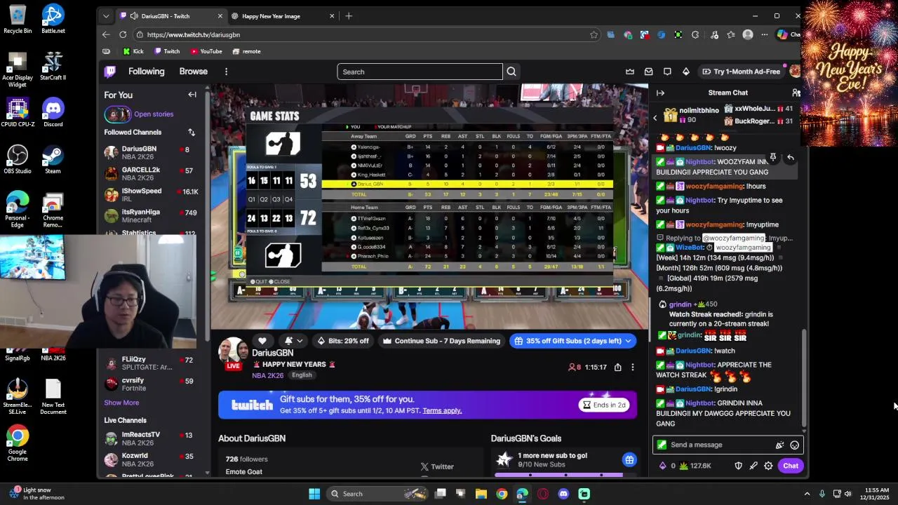Switch to Happy New Year Image tab
Image resolution: width=898 pixels, height=505 pixels.
click(283, 16)
